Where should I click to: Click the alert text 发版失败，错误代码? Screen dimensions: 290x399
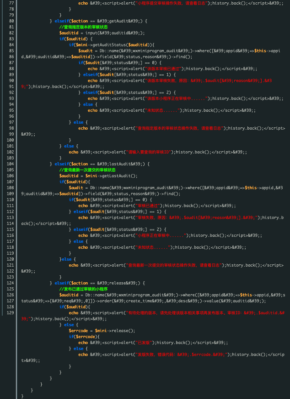pos(157,355)
